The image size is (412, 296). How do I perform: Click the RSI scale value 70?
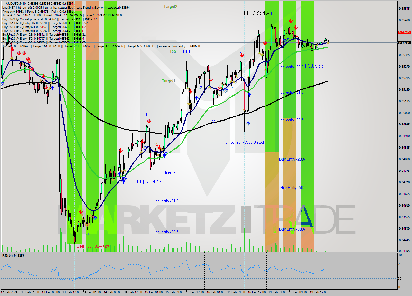400,264
